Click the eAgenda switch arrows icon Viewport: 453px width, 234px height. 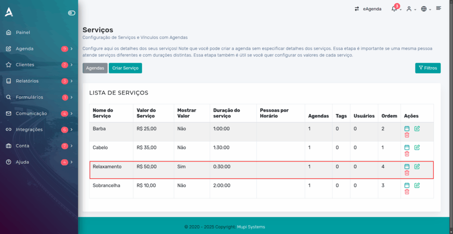pyautogui.click(x=357, y=9)
